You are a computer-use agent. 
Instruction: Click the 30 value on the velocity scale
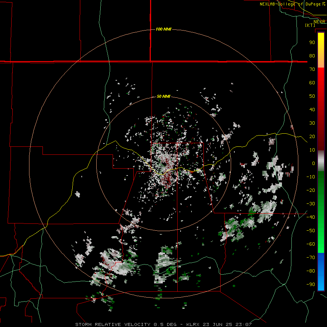tap(312, 123)
